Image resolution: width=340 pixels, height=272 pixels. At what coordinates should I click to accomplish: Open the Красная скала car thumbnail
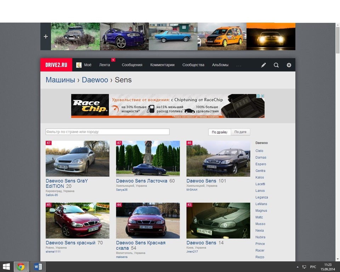(x=148, y=221)
